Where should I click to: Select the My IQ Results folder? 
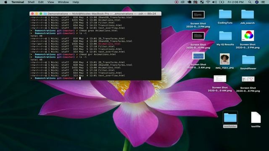225,36
